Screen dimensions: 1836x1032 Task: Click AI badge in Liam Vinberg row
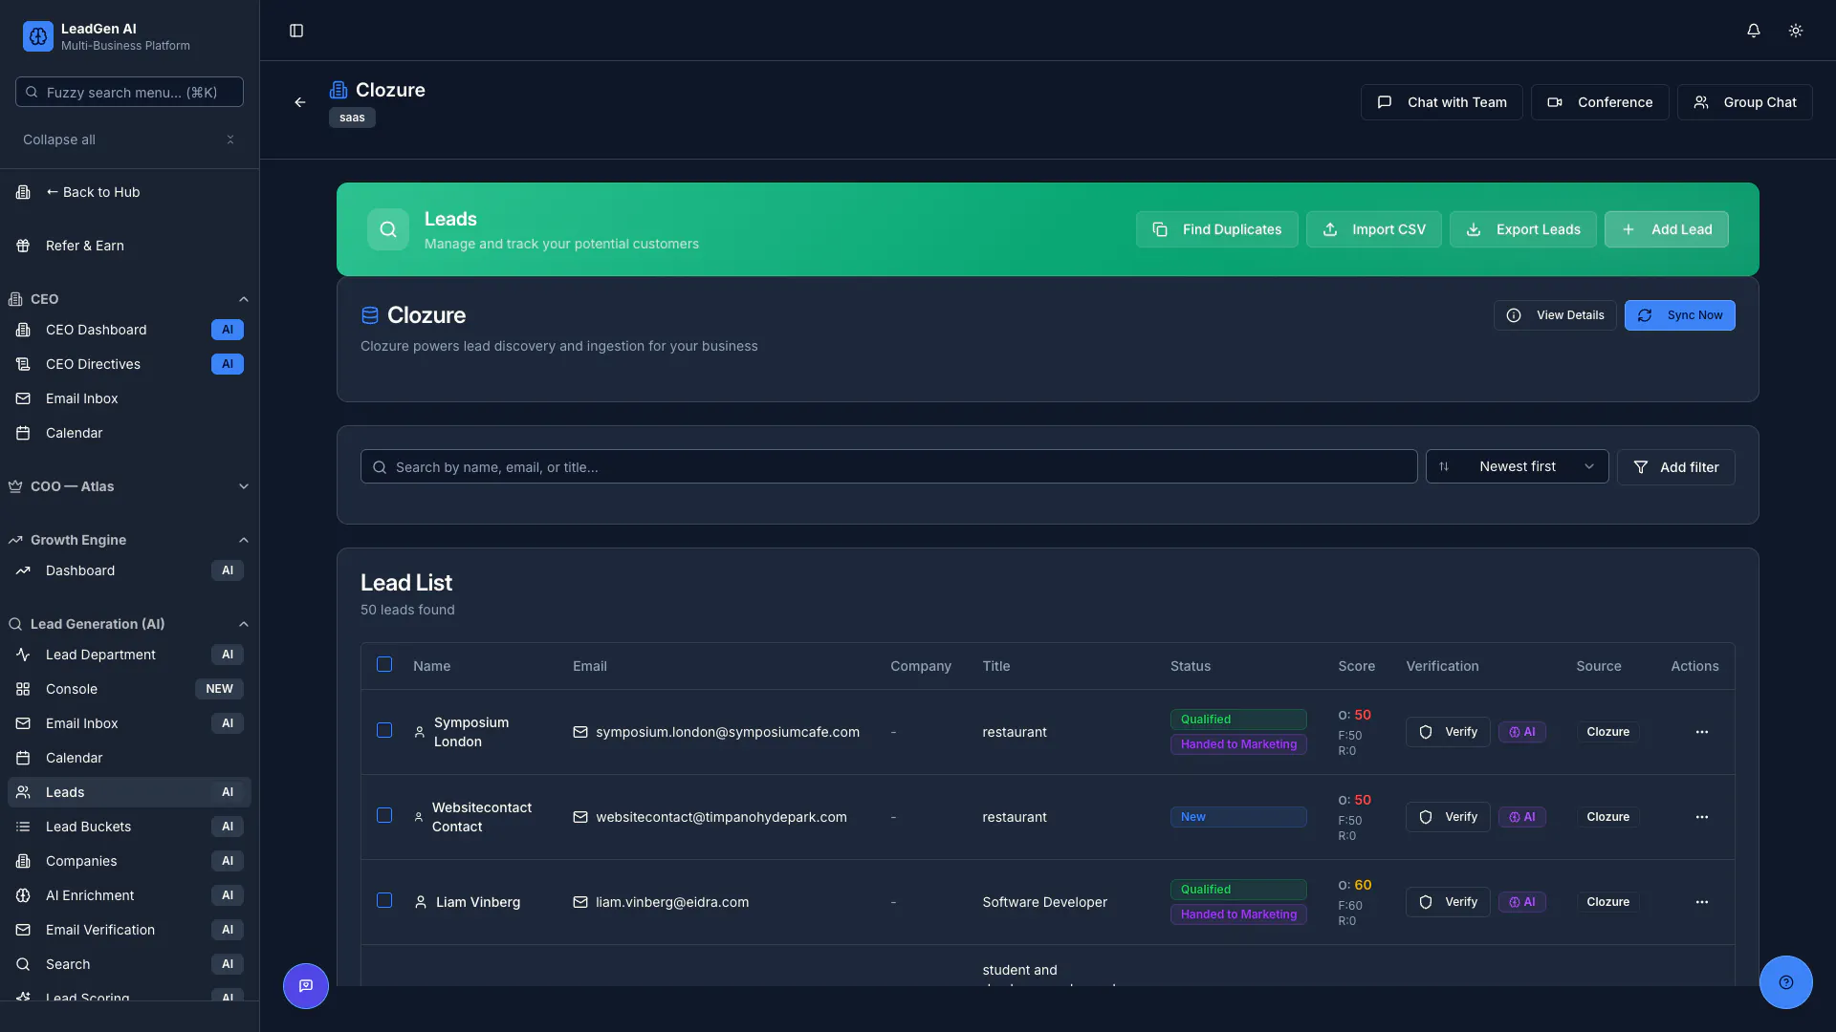1522,902
